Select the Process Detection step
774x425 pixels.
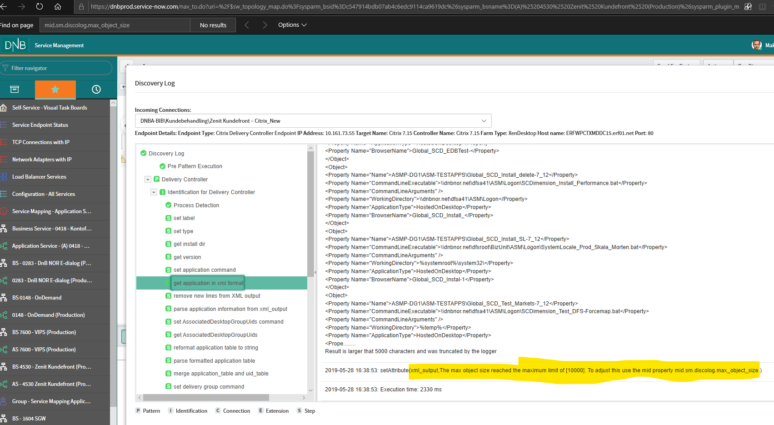tap(196, 205)
